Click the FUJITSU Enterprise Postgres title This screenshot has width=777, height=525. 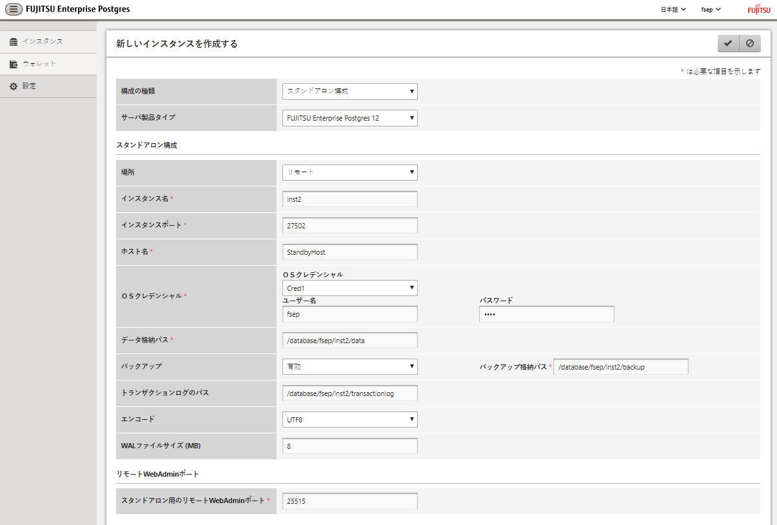[77, 9]
